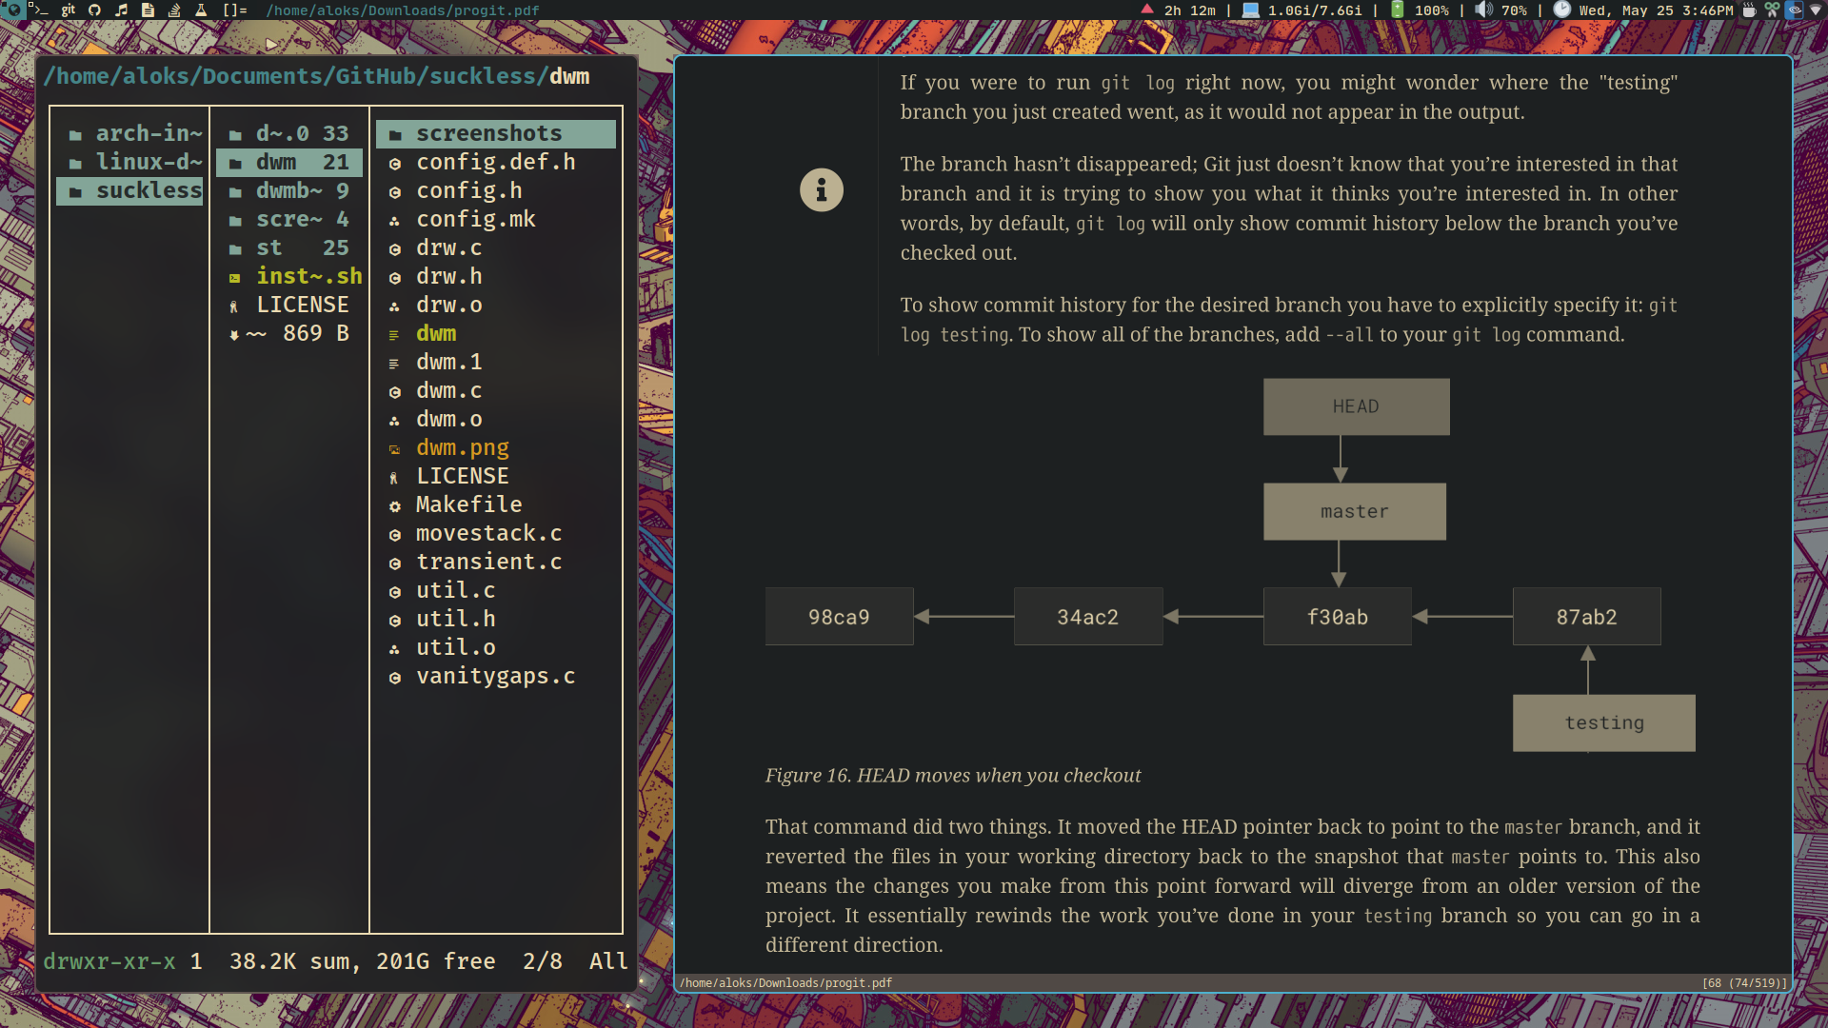Open the screenshots folder
Viewport: 1828px width, 1028px height.
pyautogui.click(x=488, y=133)
